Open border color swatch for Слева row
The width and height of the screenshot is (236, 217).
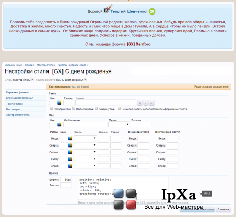coord(70,166)
